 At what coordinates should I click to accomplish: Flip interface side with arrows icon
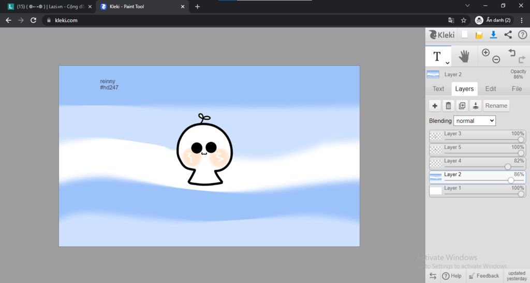[433, 276]
